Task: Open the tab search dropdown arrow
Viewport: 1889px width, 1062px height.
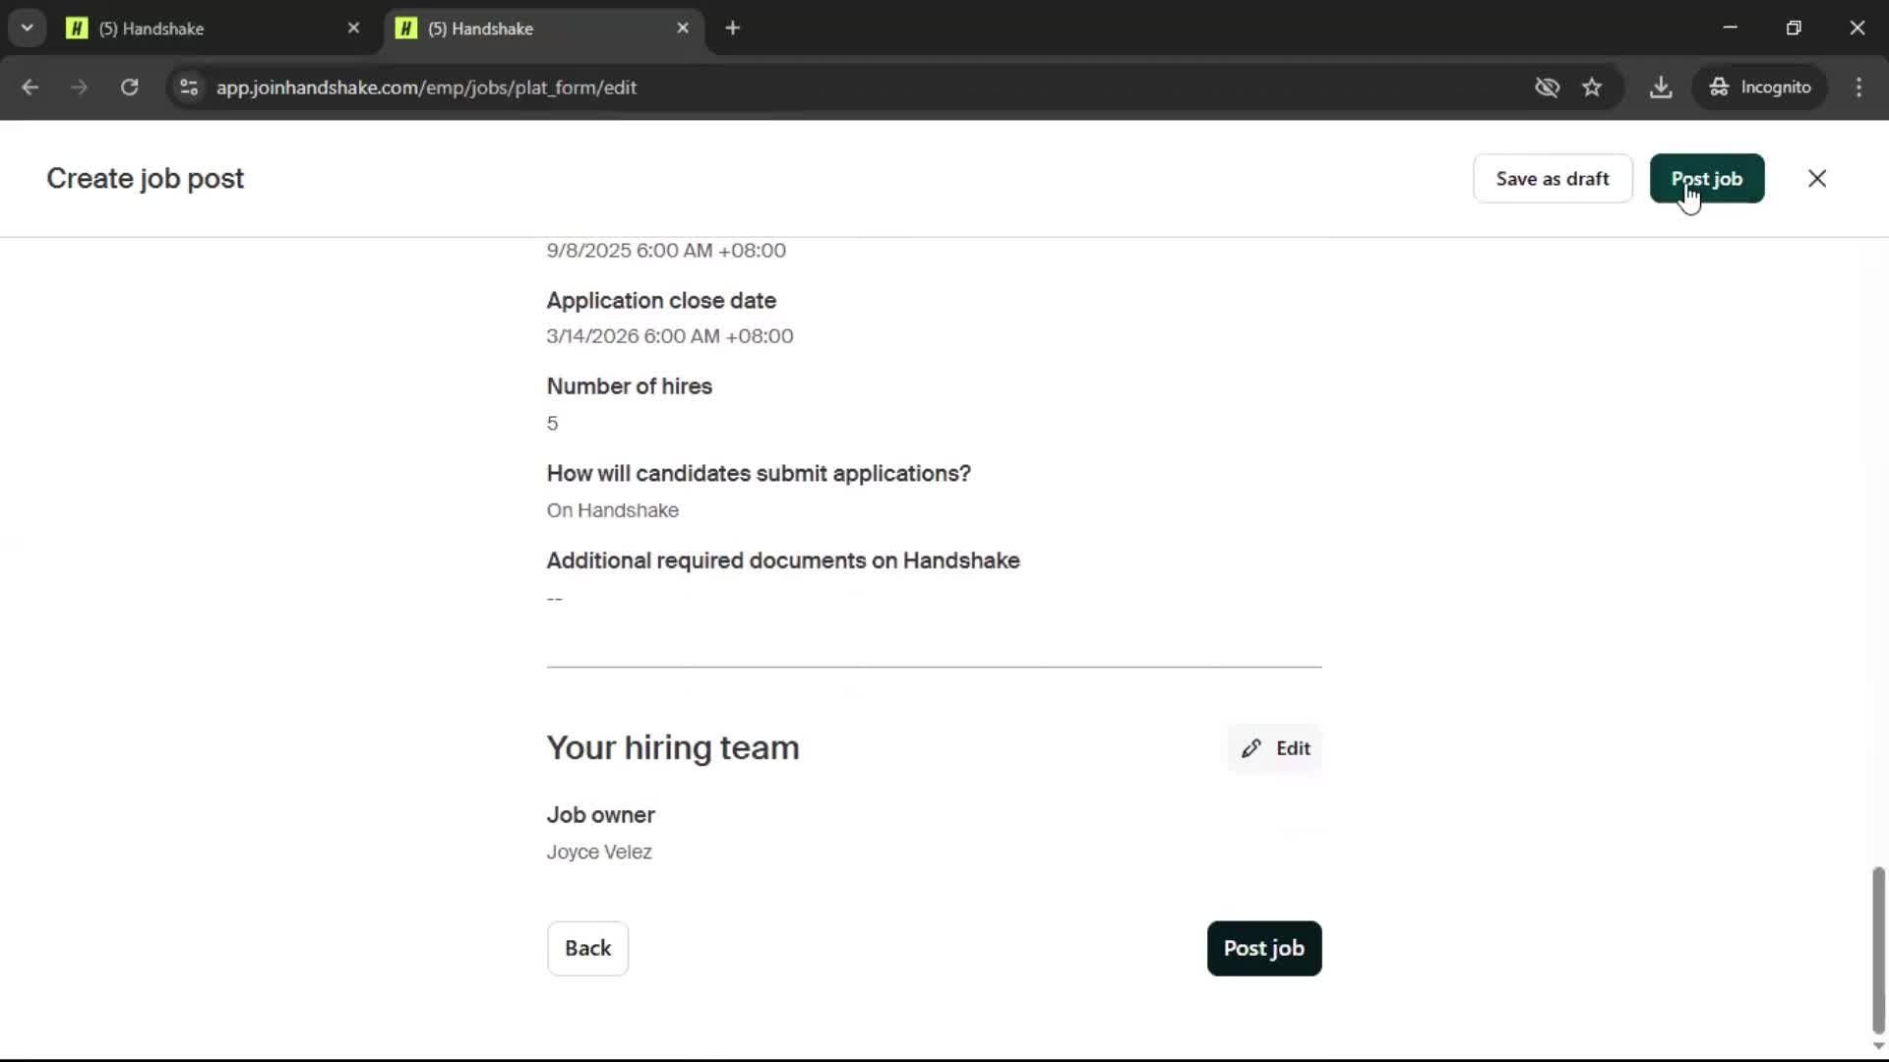Action: (x=28, y=28)
